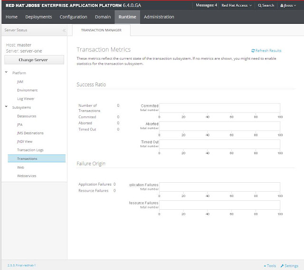Click the Timed Out total number bar

pos(219,144)
